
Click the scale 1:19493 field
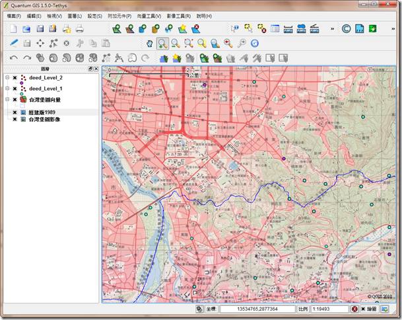coord(329,309)
